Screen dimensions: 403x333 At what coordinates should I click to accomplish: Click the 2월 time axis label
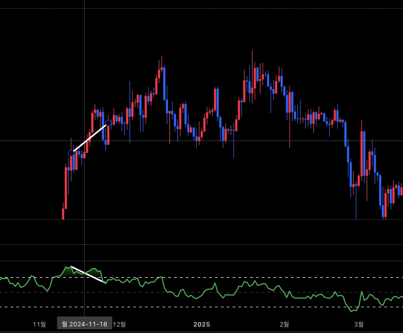pos(284,324)
